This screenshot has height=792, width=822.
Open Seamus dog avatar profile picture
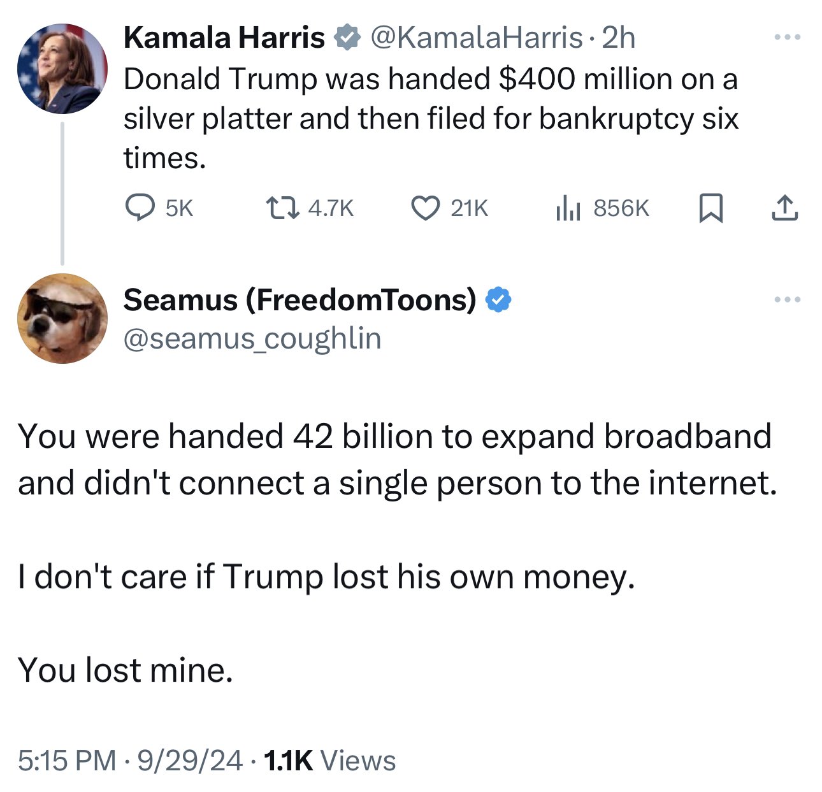62,319
